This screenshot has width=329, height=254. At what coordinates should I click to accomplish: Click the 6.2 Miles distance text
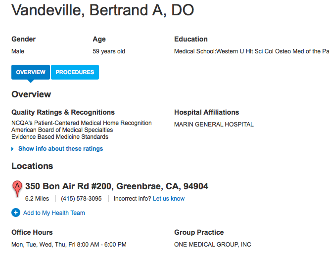pyautogui.click(x=37, y=199)
